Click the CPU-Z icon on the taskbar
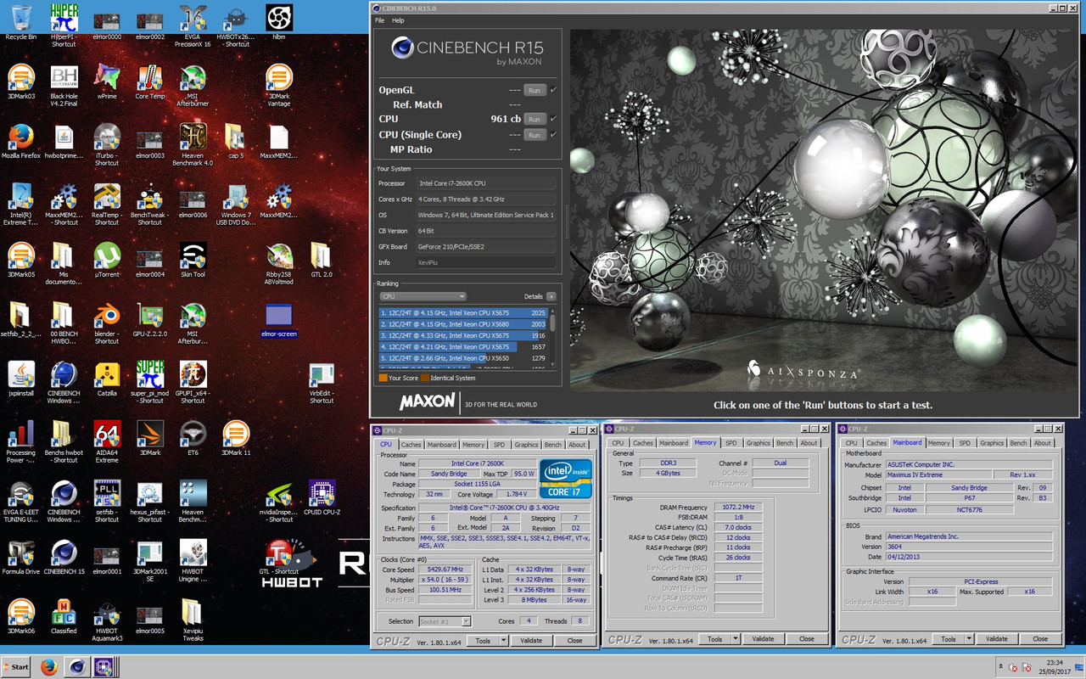1086x679 pixels. coord(104,667)
